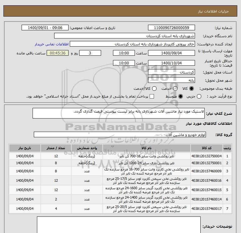241x233 pixels.
Task: Click the page header جزئیات اطلاعات نیاز
Action: click(x=213, y=11)
